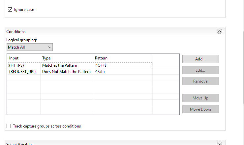Uncheck the Ignore case checkbox
This screenshot has height=145, width=244.
click(10, 10)
